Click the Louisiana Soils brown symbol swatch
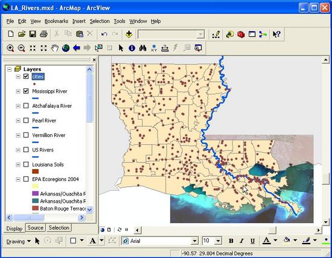Image resolution: width=332 pixels, height=258 pixels. (36, 171)
